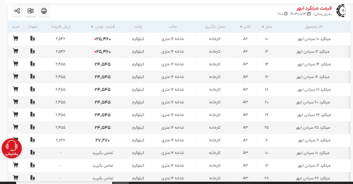
Task: Open the share icon button
Action: click(x=17, y=11)
